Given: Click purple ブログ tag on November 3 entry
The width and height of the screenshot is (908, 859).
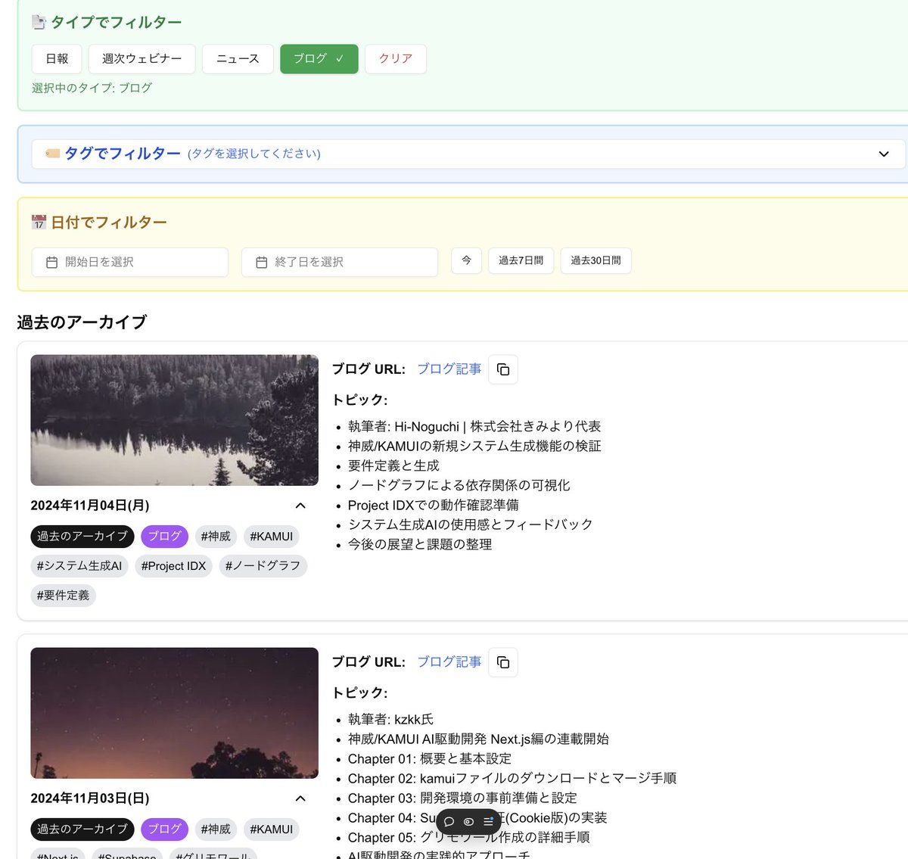Looking at the screenshot, I should (x=164, y=829).
